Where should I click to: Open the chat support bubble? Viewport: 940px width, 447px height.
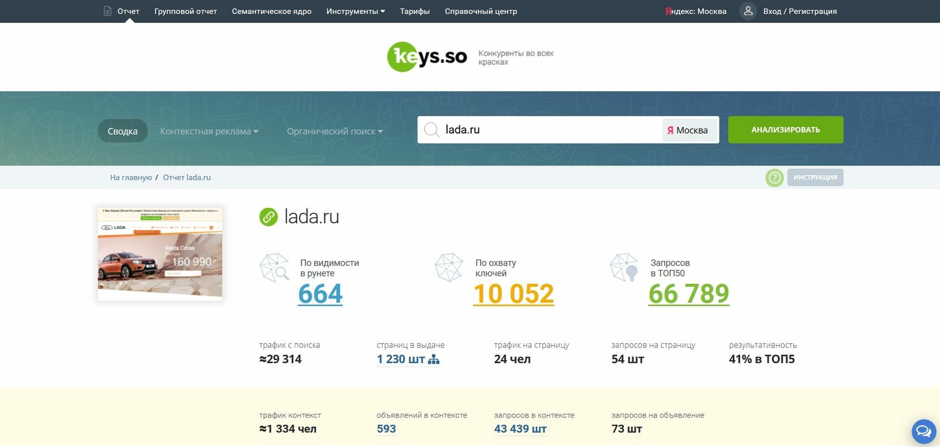tap(924, 431)
